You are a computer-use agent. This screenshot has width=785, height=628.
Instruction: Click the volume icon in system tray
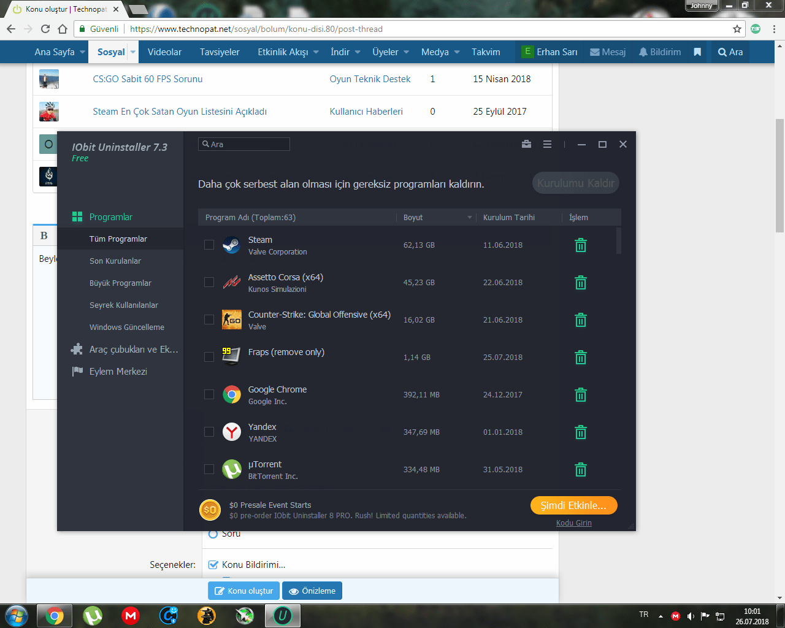tap(691, 616)
